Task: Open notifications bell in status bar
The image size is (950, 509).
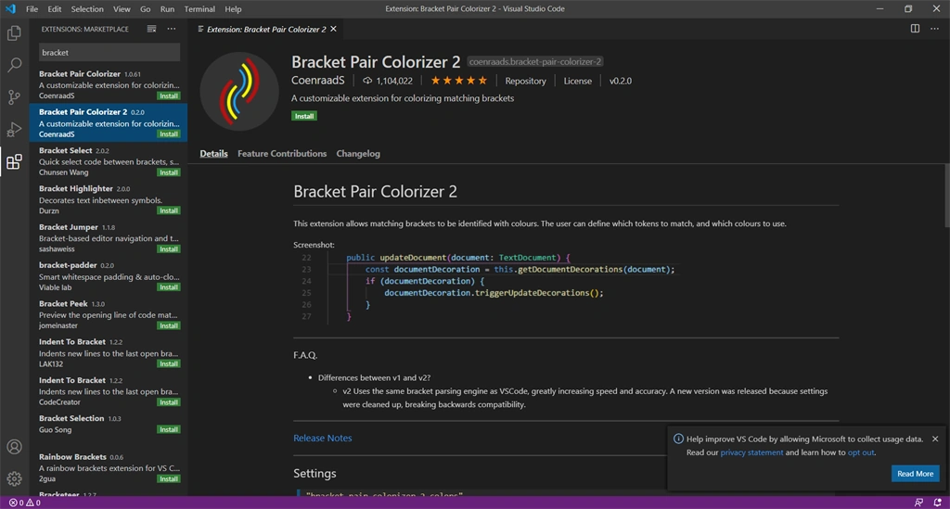Action: tap(937, 503)
